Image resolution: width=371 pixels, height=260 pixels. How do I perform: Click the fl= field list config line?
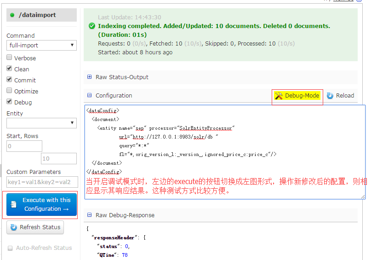tap(198, 155)
